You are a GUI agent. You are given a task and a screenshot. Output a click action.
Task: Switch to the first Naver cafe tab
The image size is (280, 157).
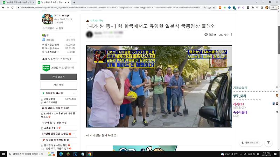pos(19,2)
